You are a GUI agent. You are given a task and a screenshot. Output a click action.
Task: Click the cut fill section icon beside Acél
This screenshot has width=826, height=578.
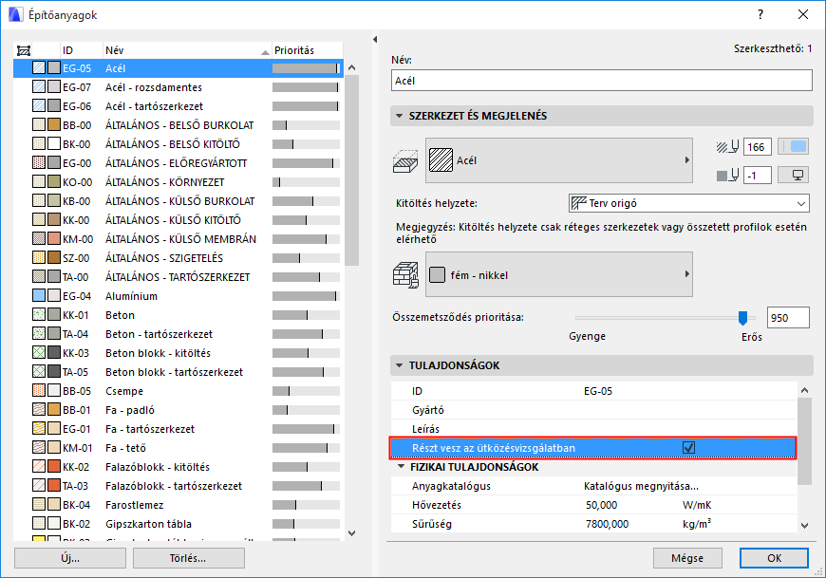click(x=405, y=160)
